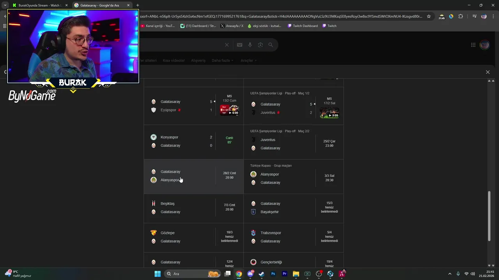
Task: Open Anasayfa / X bookmark
Action: (x=232, y=26)
